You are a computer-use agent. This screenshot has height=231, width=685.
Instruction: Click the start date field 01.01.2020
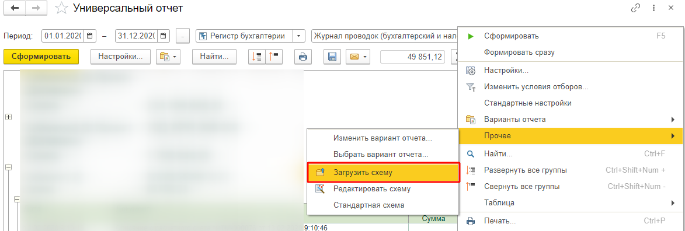pos(63,36)
